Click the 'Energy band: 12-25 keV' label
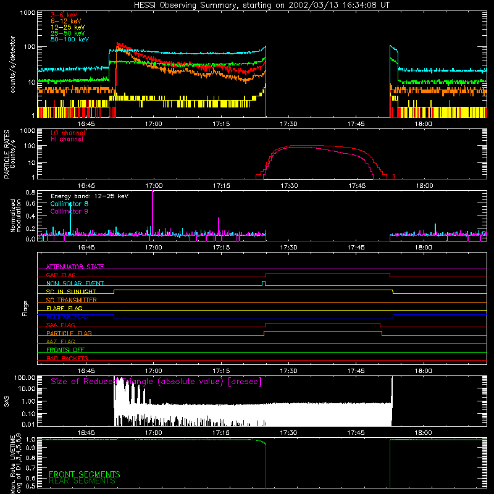The image size is (494, 494). click(90, 196)
